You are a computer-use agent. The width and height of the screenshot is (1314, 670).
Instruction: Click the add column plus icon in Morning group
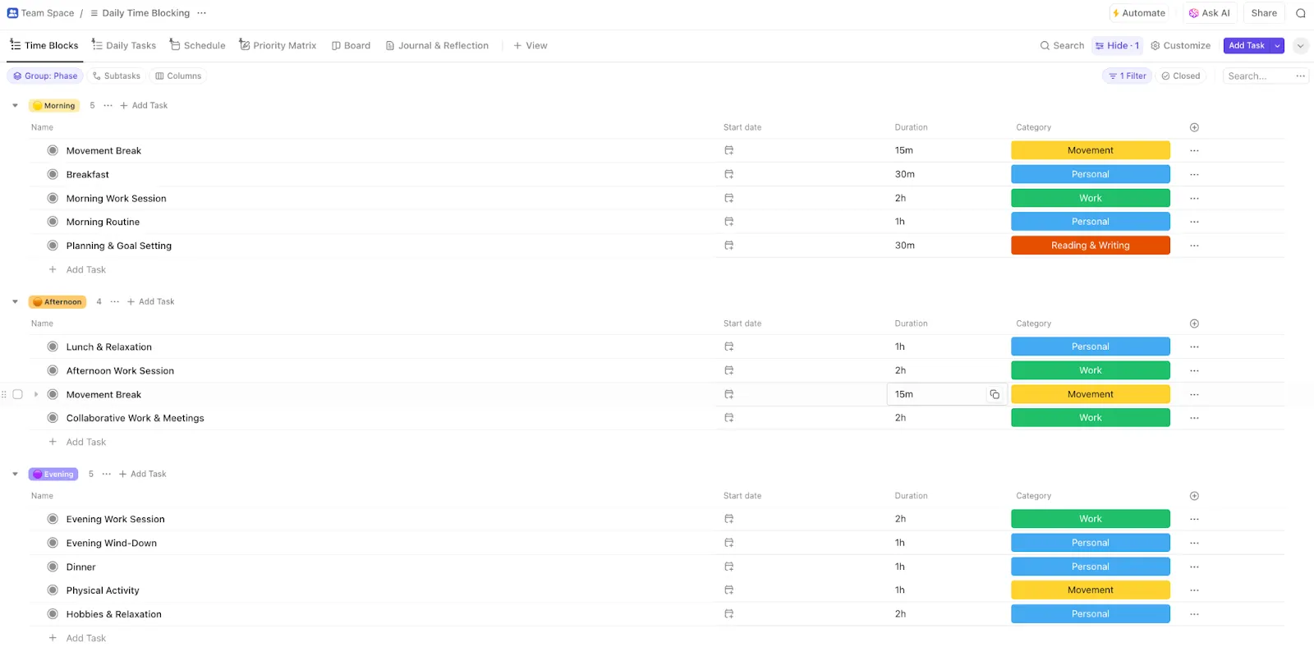1194,127
